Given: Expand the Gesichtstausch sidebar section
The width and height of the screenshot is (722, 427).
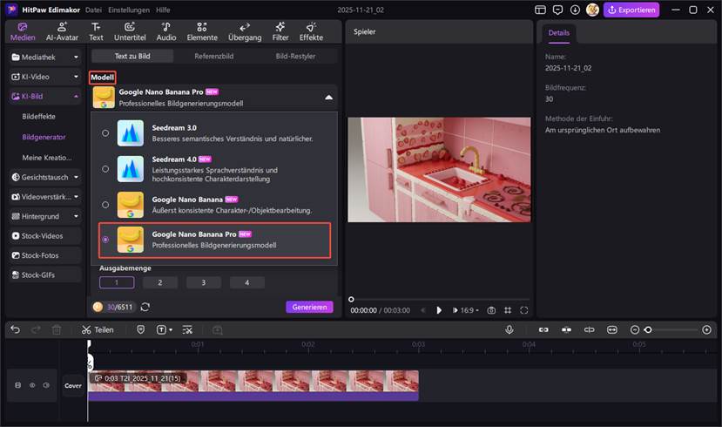Looking at the screenshot, I should click(x=44, y=177).
